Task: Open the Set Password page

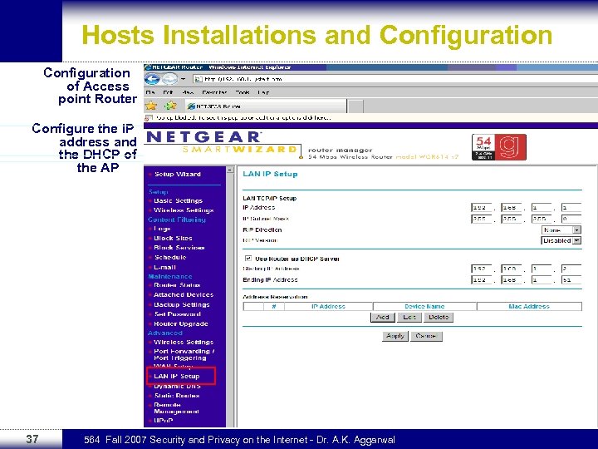Action: pos(178,314)
